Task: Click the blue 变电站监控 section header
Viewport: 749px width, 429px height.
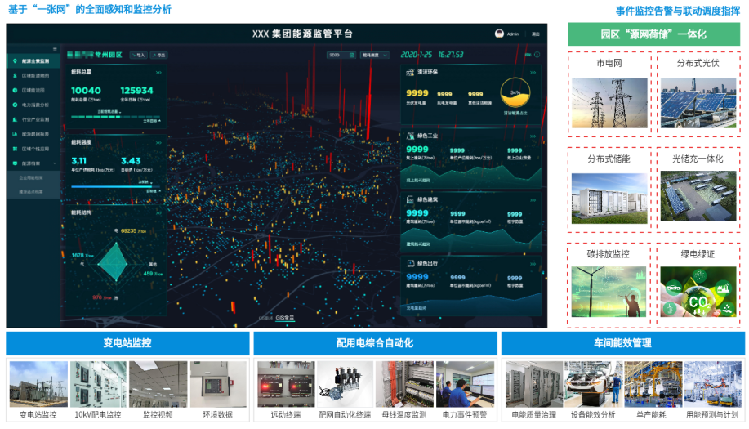Action: coord(127,343)
